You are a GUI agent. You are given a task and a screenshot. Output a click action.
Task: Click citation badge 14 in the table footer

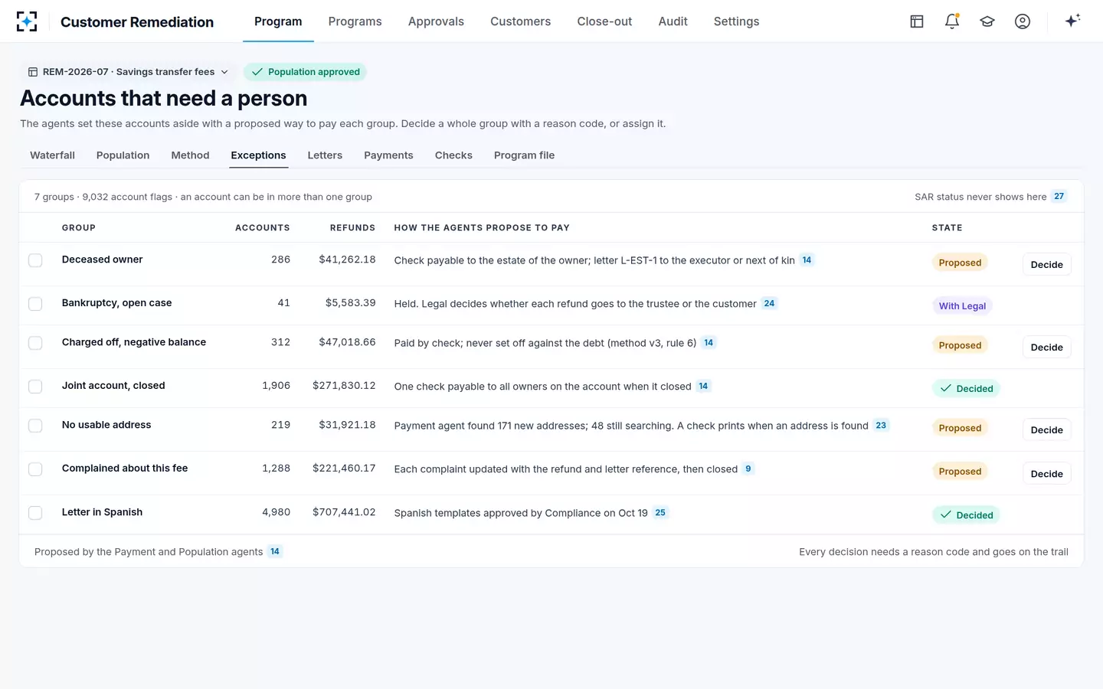275,552
